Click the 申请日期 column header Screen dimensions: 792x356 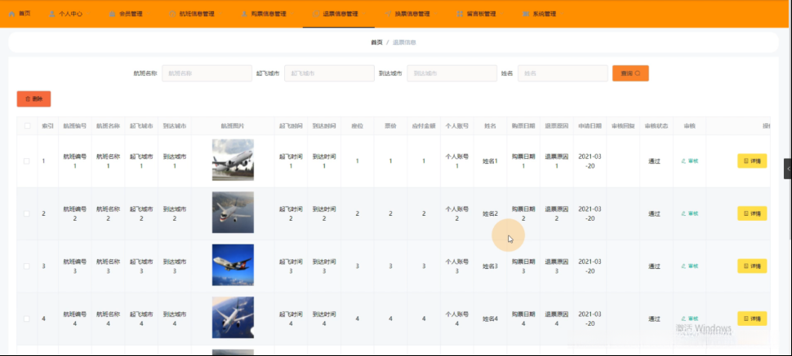point(590,126)
